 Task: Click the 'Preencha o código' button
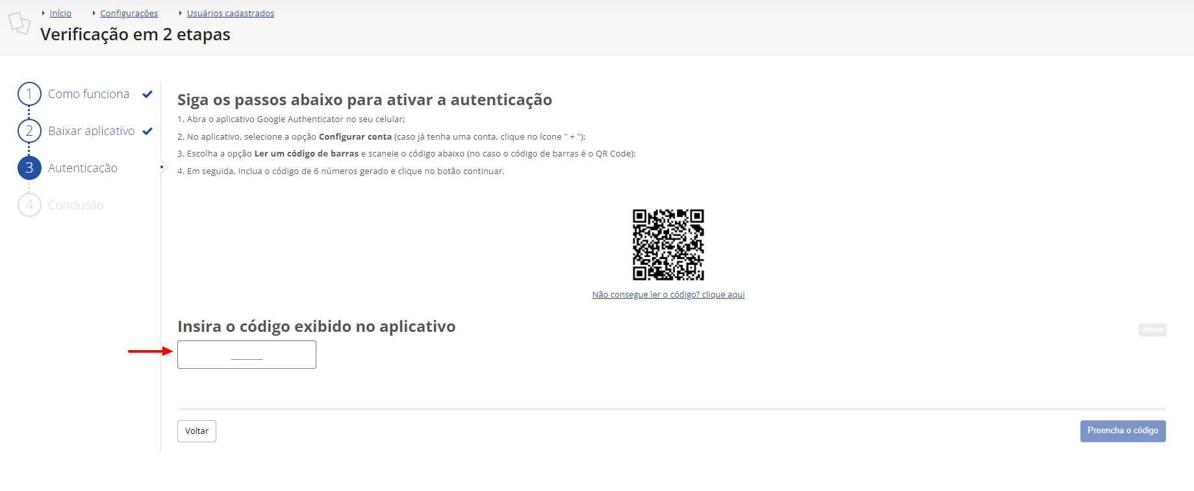click(x=1123, y=431)
